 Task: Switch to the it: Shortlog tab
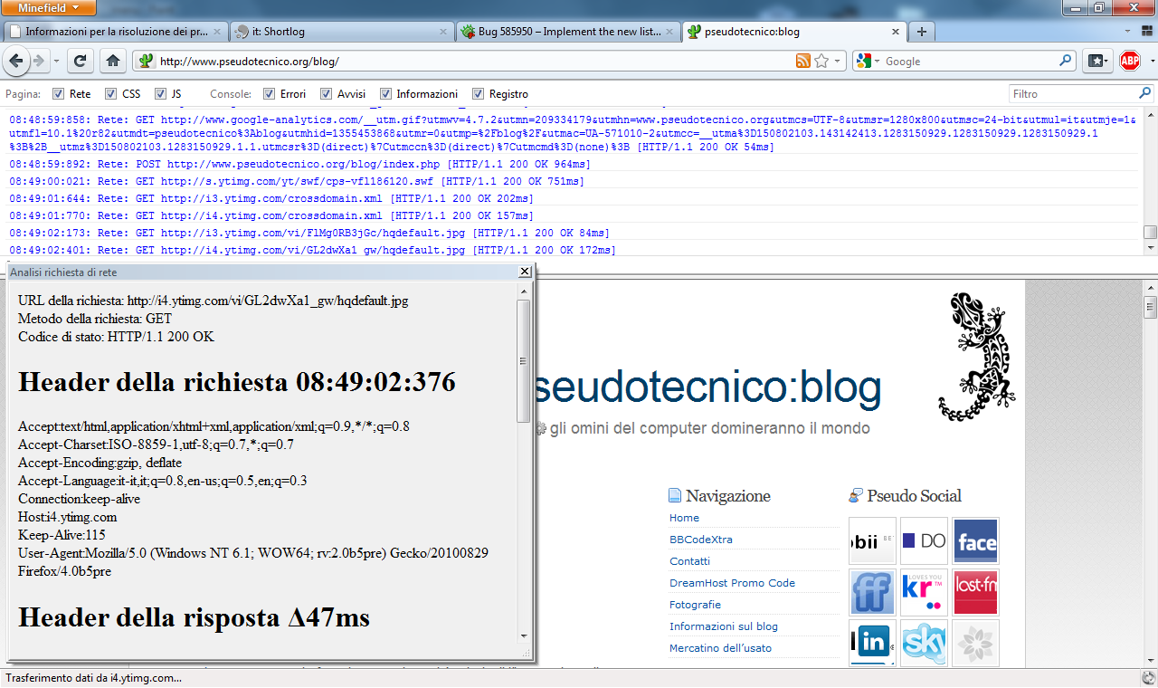(342, 32)
